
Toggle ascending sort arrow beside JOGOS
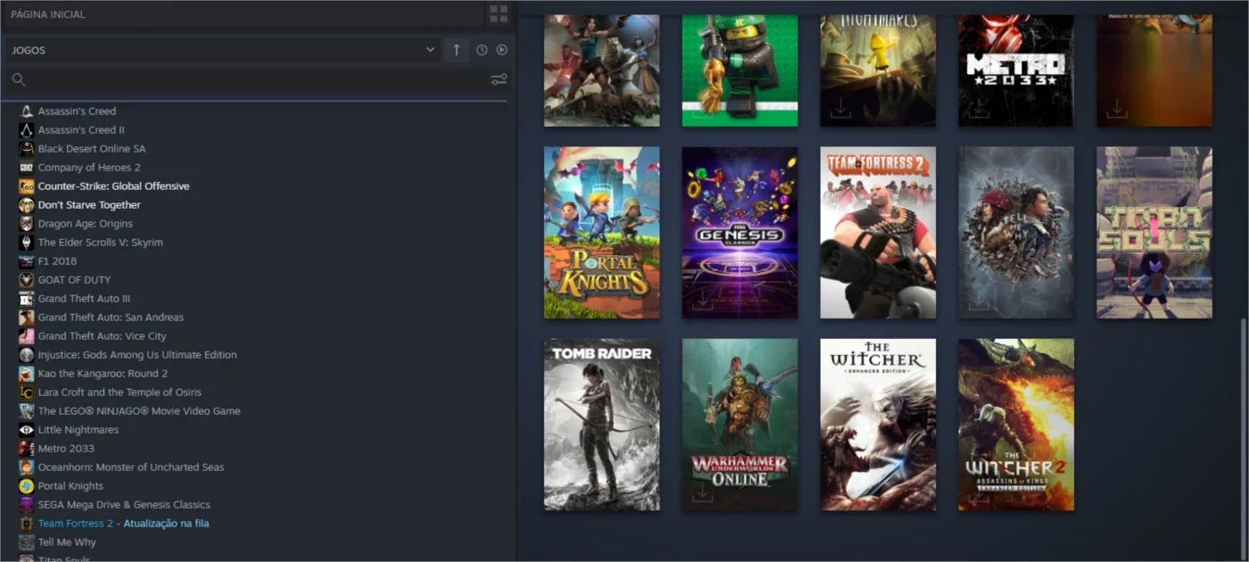point(456,50)
